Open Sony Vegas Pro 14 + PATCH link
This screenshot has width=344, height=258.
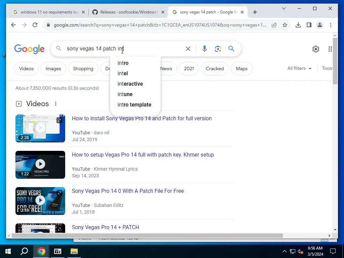pos(105,227)
